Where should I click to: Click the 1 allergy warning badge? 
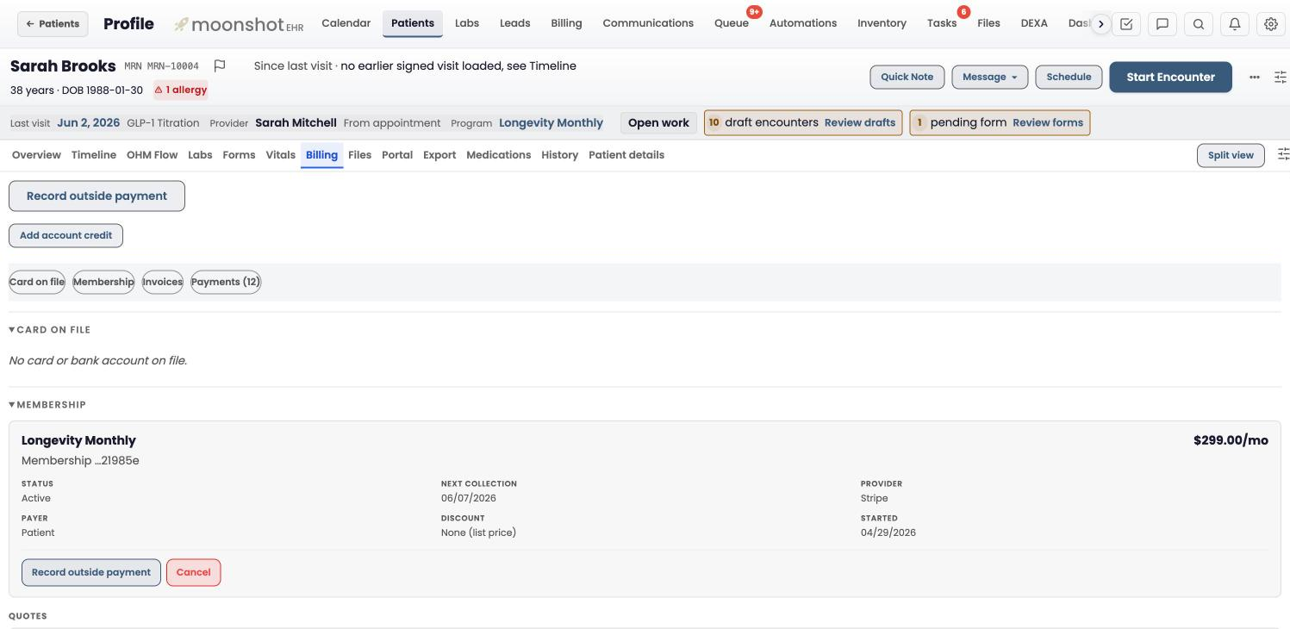(181, 90)
